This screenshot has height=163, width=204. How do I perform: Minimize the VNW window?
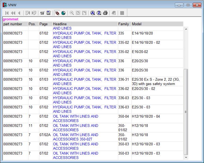[x=179, y=5]
